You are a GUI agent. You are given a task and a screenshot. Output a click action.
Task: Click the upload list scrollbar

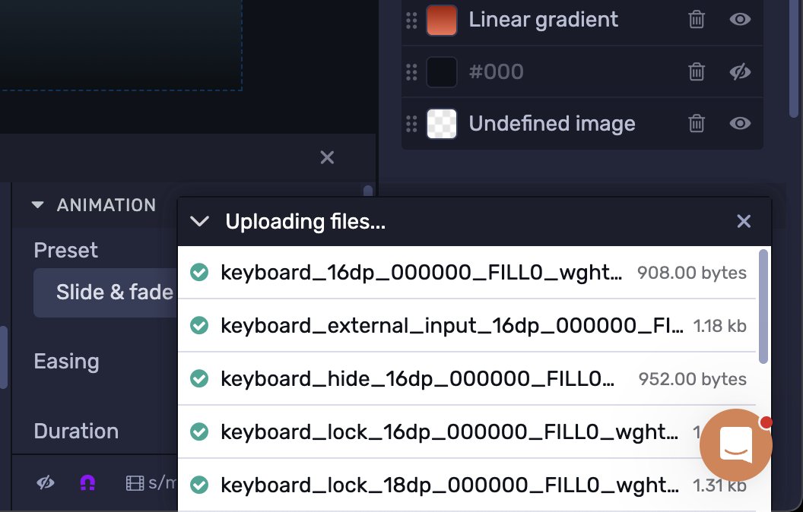coord(763,307)
